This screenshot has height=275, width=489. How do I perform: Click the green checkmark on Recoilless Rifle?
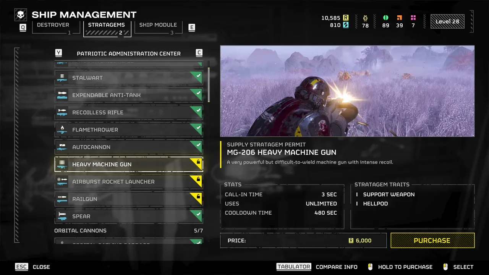(198, 110)
